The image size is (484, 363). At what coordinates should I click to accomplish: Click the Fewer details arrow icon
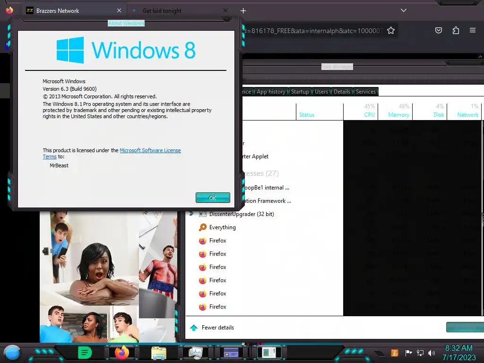tap(193, 328)
